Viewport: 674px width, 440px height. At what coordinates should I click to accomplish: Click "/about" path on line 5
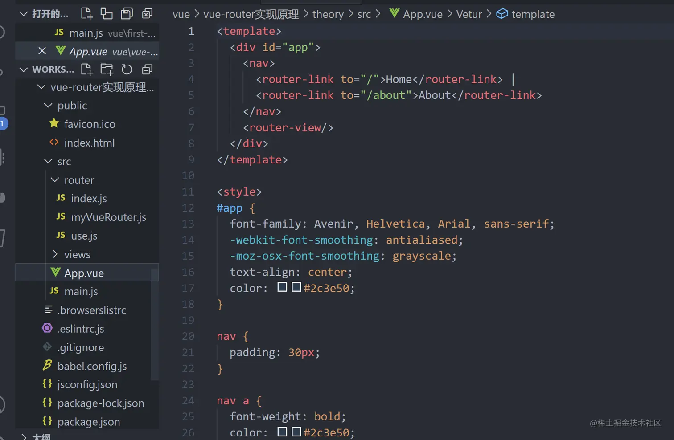pyautogui.click(x=386, y=95)
